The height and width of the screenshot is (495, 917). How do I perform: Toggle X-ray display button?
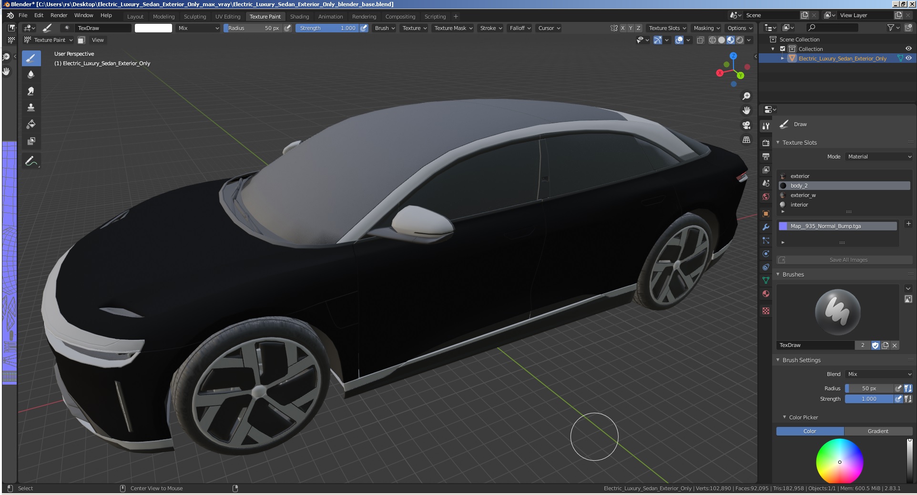(700, 40)
